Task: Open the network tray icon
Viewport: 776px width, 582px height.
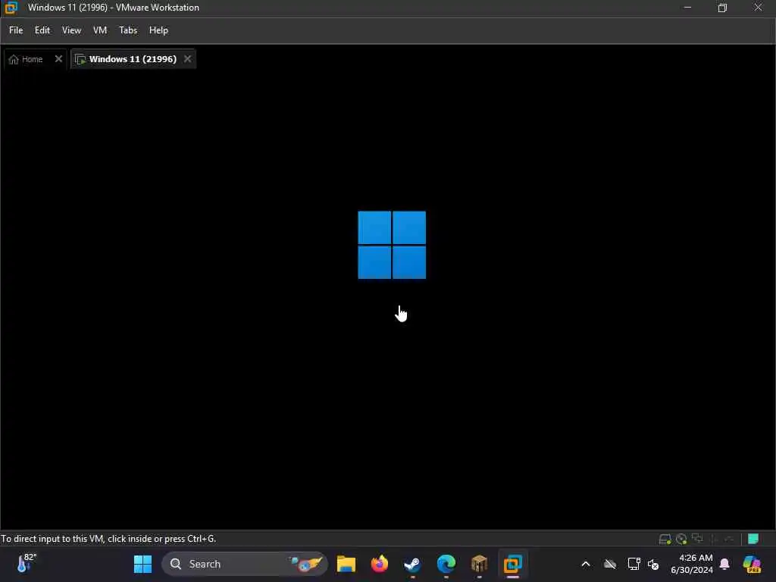Action: tap(634, 564)
